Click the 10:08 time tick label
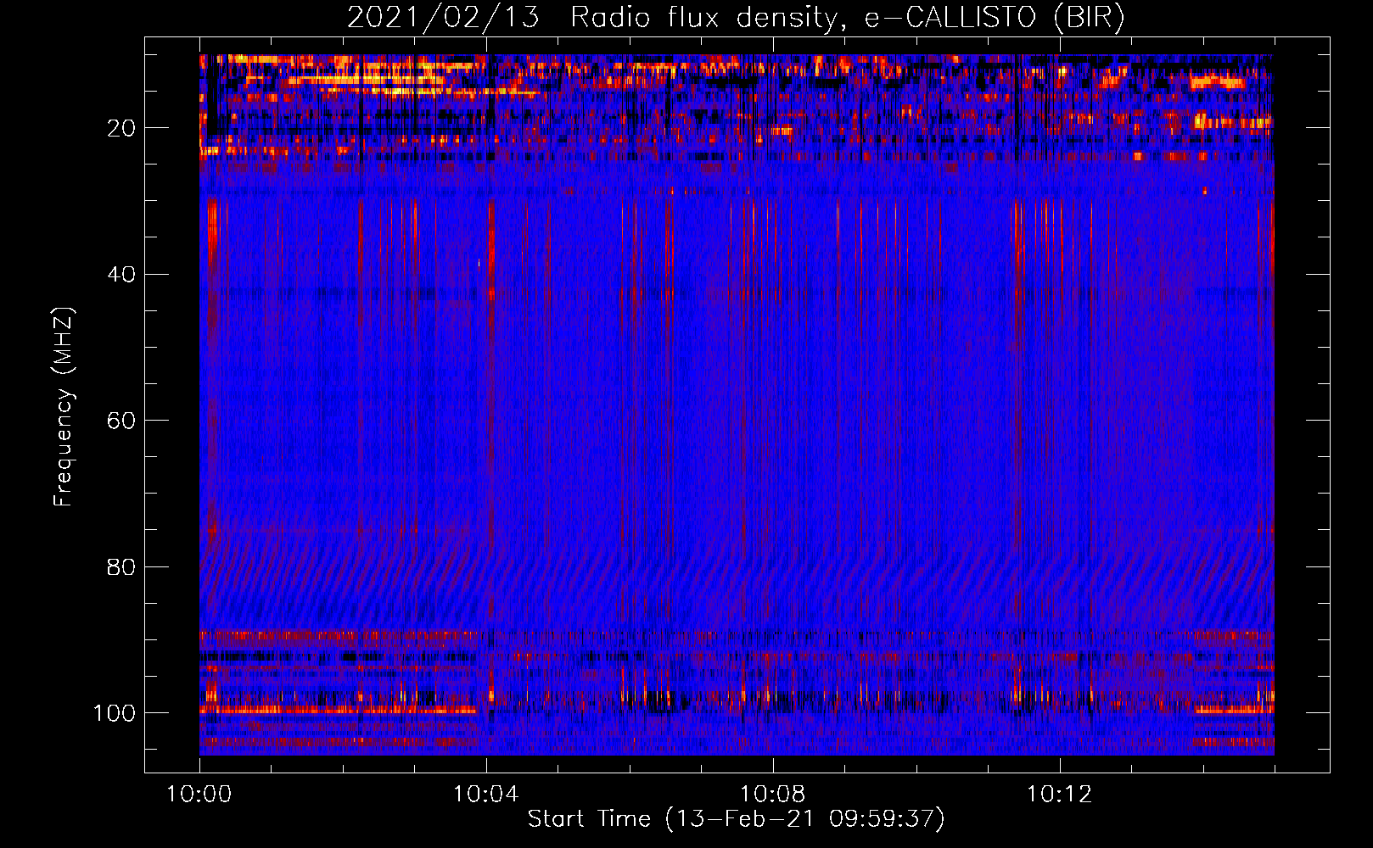Screen dimensions: 1373x848 [x=772, y=795]
